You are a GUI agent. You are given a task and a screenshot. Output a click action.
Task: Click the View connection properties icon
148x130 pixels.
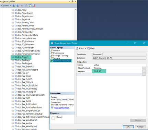click(52, 108)
